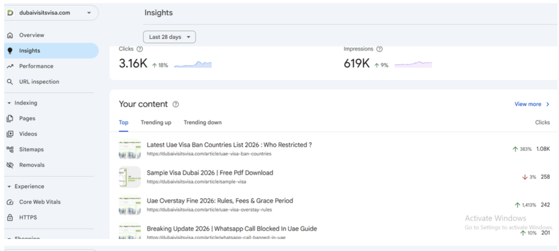Collapse the Experience section
Viewport: 559px width, 251px height.
(x=9, y=187)
